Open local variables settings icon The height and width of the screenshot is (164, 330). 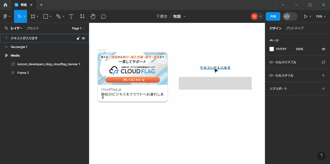pos(323,62)
